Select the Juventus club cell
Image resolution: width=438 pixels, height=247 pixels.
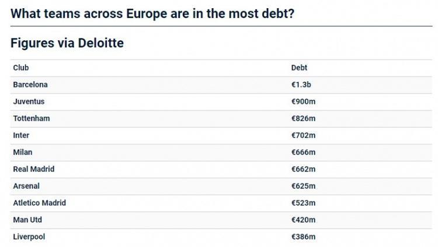[29, 102]
